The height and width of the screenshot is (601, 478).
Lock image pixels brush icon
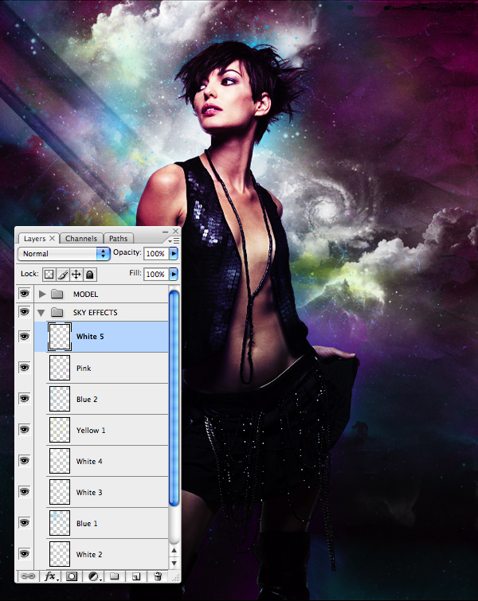[x=62, y=274]
